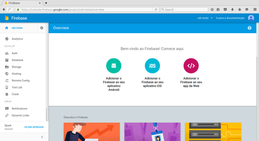Viewport: 259px width, 141px height.
Task: Click the Test Lab checklist icon
Action: [7, 87]
